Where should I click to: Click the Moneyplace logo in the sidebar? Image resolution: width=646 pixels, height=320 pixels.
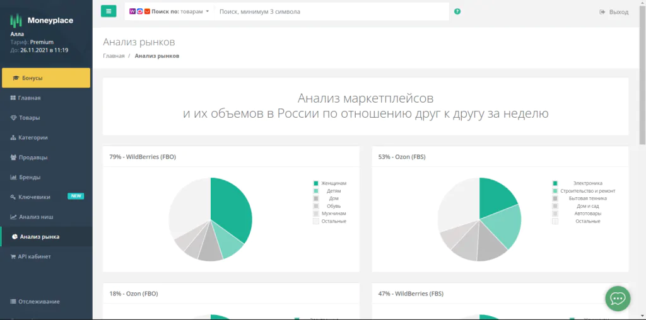[42, 20]
